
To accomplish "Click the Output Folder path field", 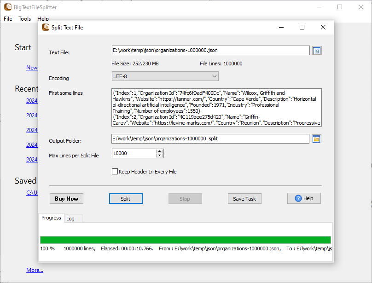I will [210, 139].
